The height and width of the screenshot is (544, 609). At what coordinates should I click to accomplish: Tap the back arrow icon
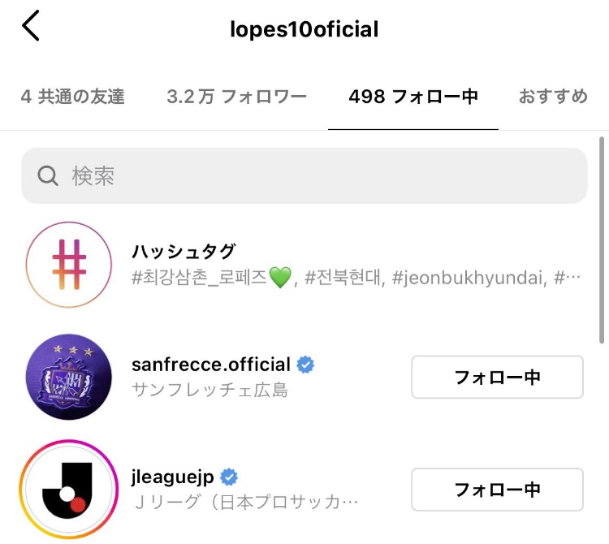click(x=31, y=26)
